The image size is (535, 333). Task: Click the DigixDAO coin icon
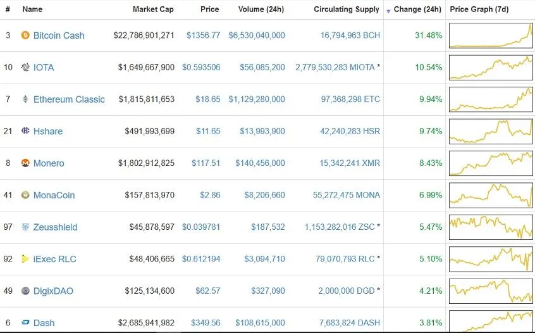click(x=25, y=291)
